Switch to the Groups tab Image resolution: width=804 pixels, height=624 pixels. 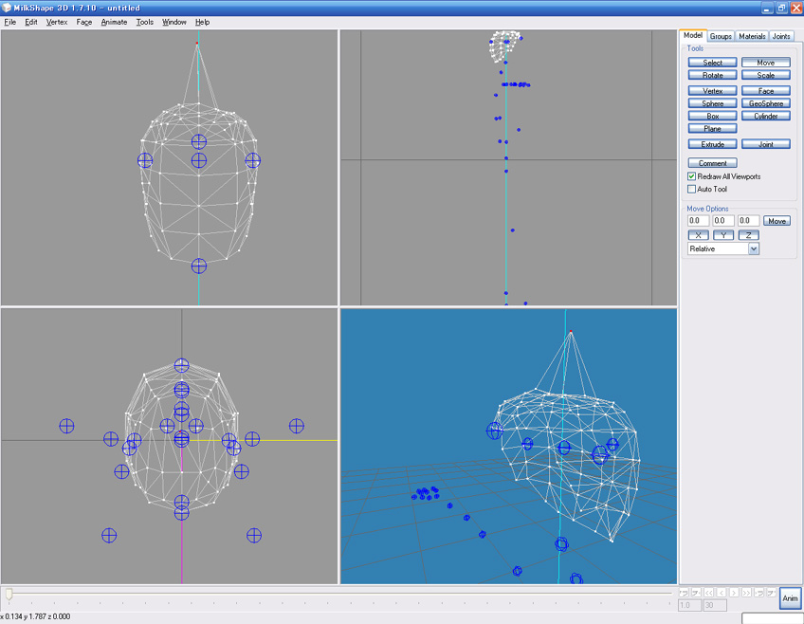pyautogui.click(x=721, y=36)
